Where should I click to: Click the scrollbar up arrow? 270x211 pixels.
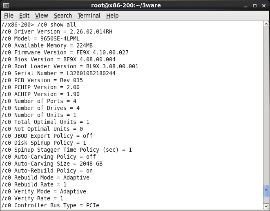(266, 25)
